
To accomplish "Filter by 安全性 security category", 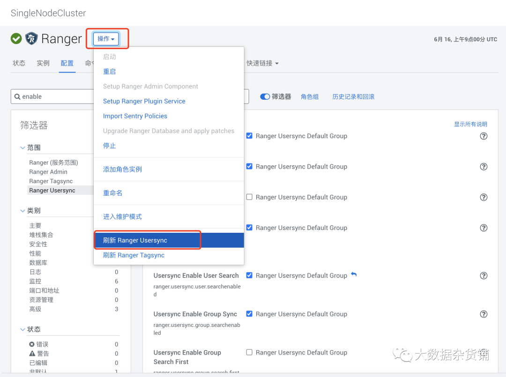I will click(x=38, y=244).
